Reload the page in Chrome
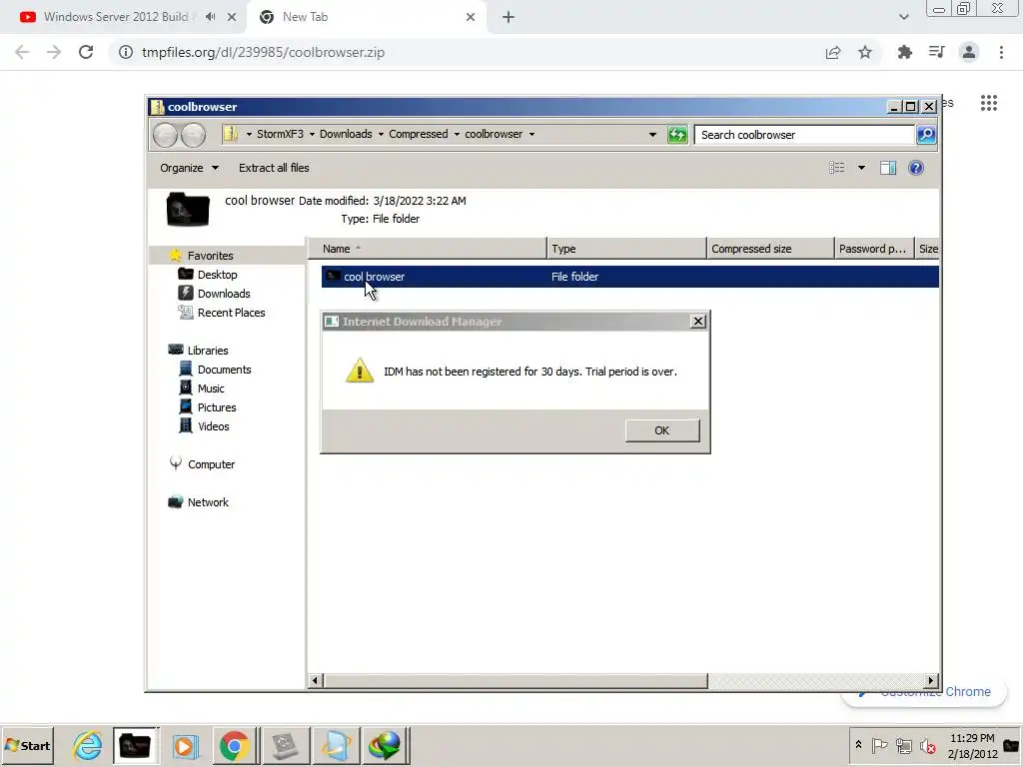The height and width of the screenshot is (767, 1023). (x=86, y=52)
